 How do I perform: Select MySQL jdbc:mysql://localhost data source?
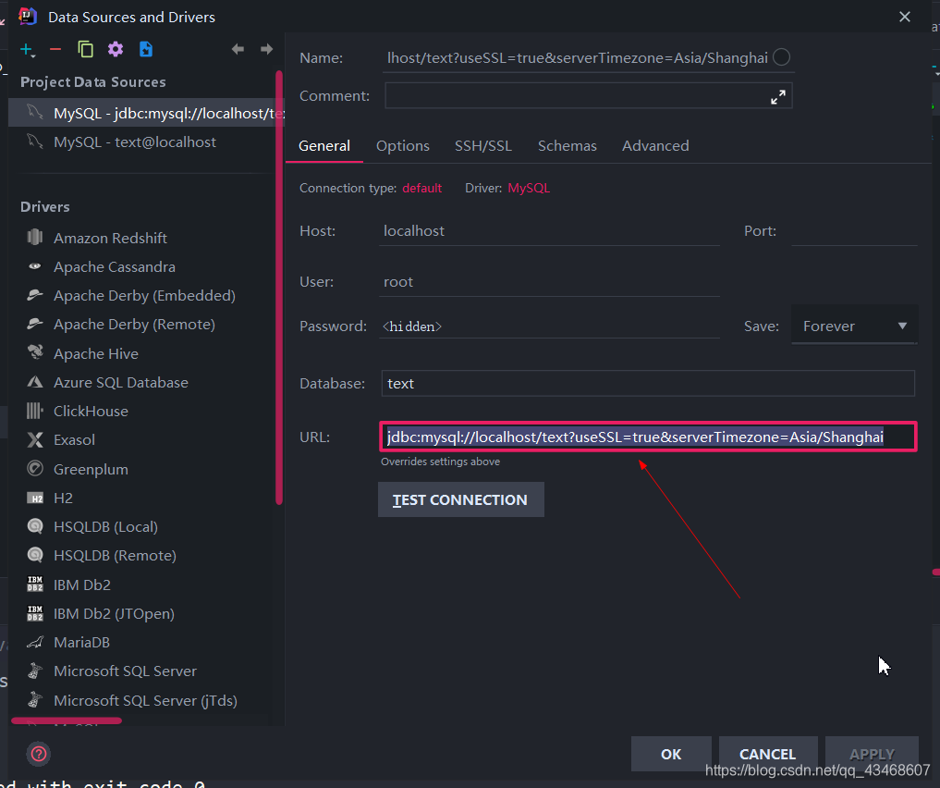(147, 113)
